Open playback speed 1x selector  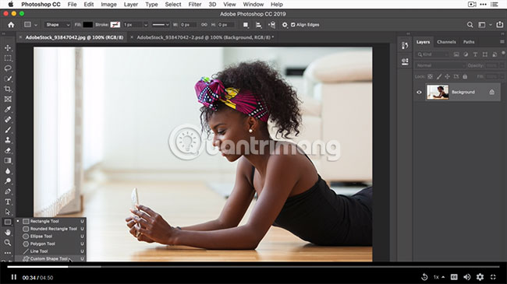coord(439,277)
